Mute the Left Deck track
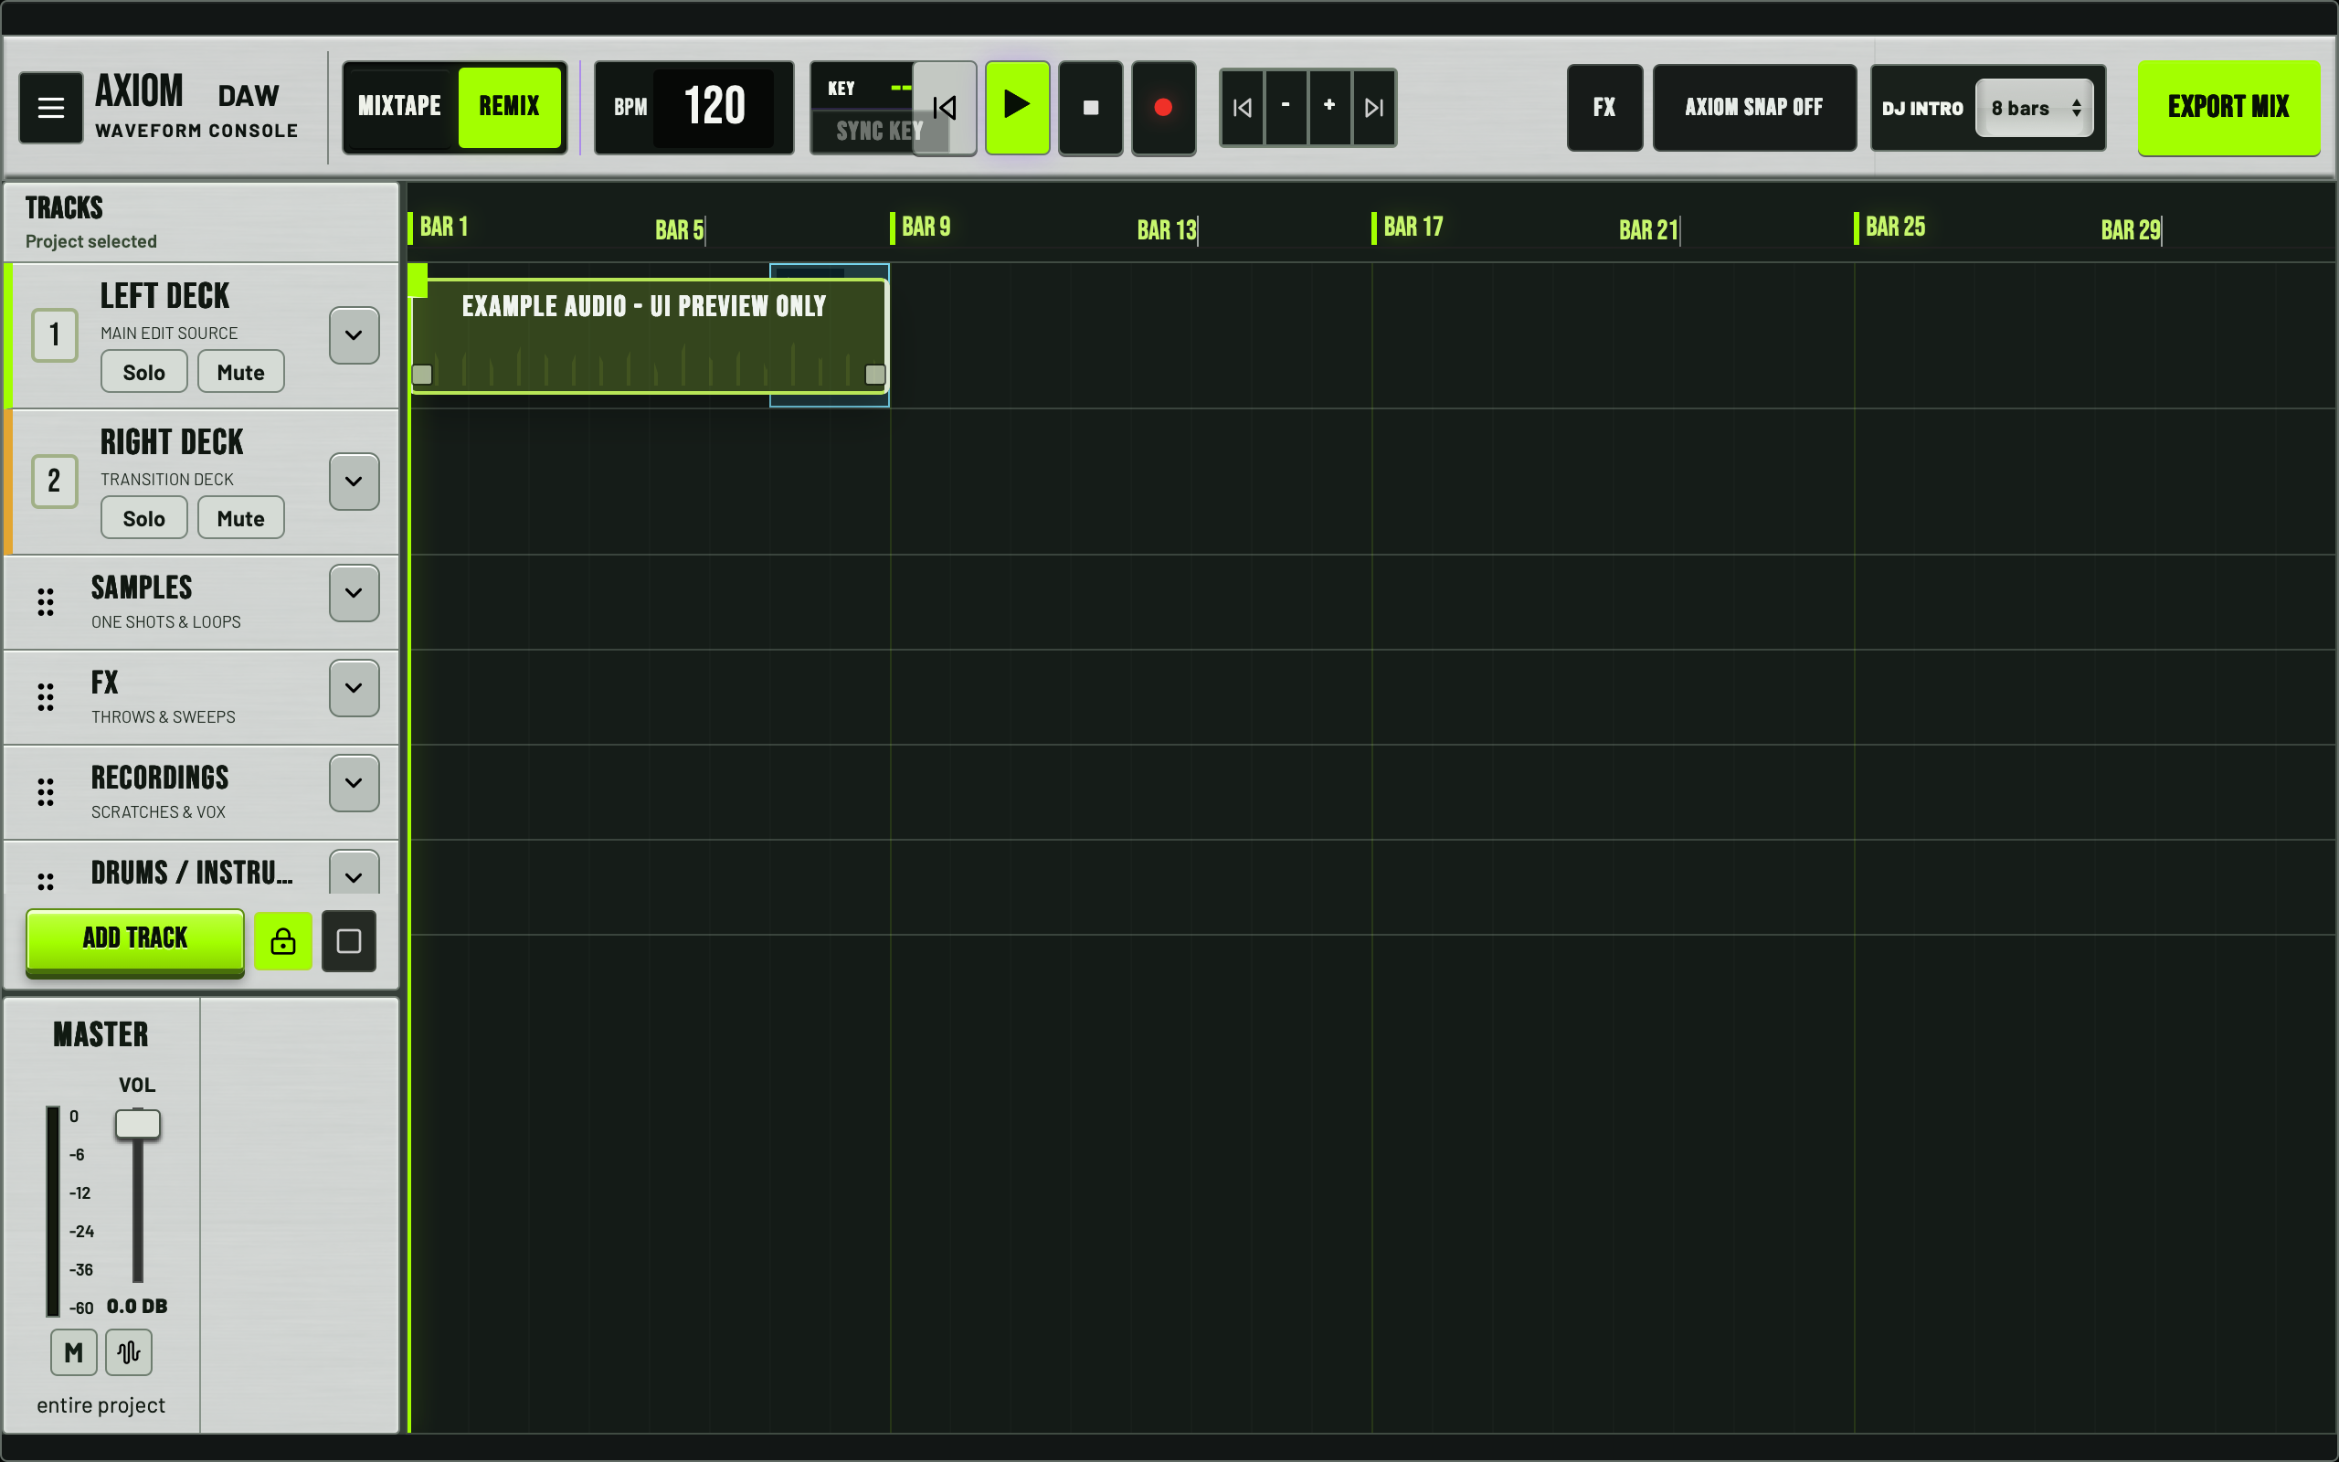Screen dimensions: 2339x1462 pos(240,372)
